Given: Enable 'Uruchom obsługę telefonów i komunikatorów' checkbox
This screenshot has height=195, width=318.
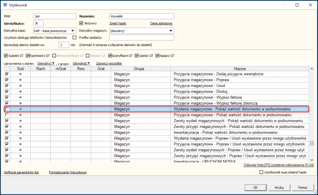Looking at the screenshot, I should click(74, 37).
